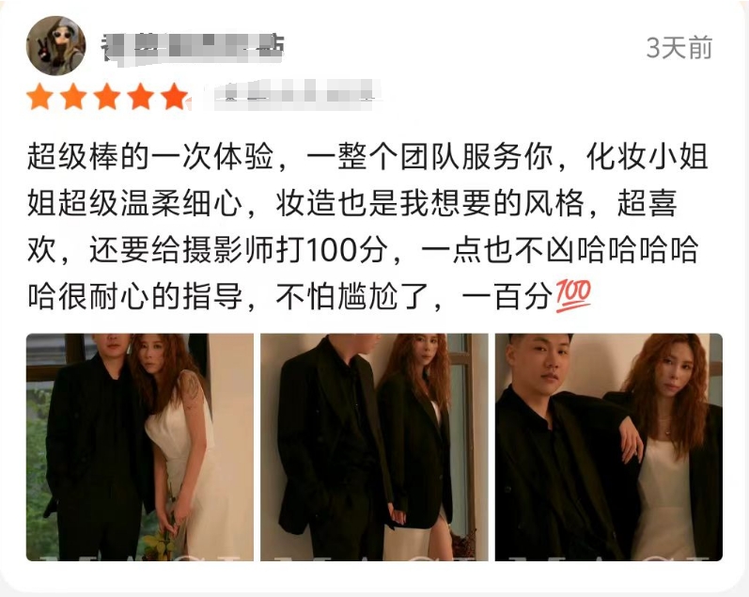Select the fourth orange rating star
The height and width of the screenshot is (597, 749).
[140, 97]
